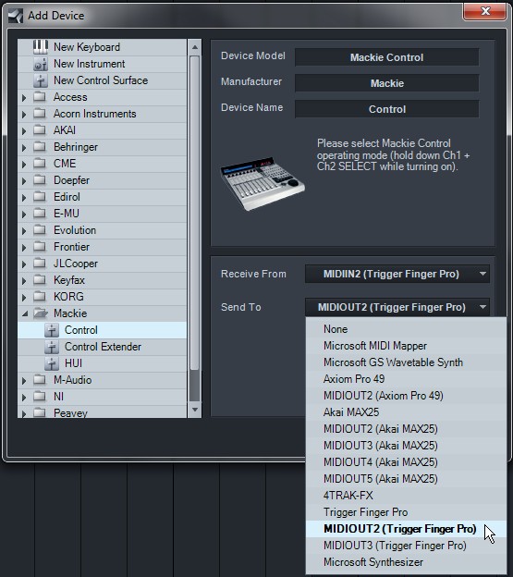Click the Access folder icon

click(x=40, y=97)
